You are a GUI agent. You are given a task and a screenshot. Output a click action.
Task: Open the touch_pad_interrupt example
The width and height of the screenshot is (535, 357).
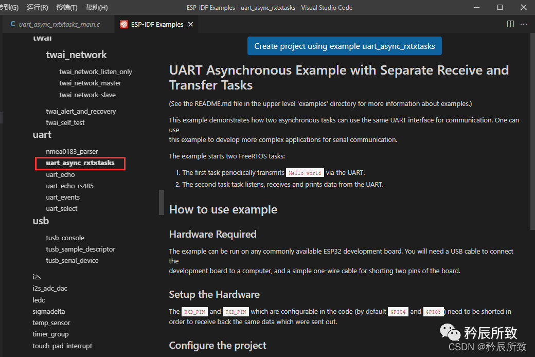point(62,346)
